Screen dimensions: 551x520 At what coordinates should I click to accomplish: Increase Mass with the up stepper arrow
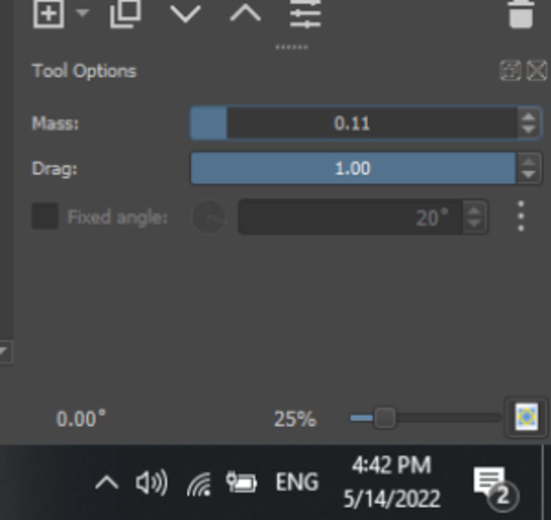[528, 117]
